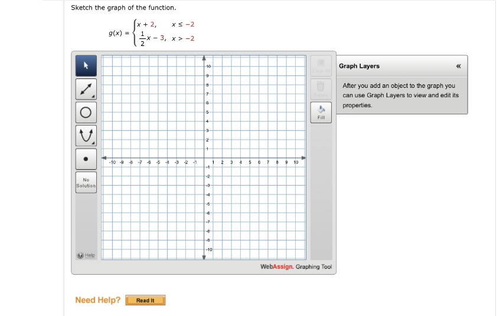Image resolution: width=503 pixels, height=316 pixels.
Task: Select the pointer arrow tool
Action: click(86, 65)
